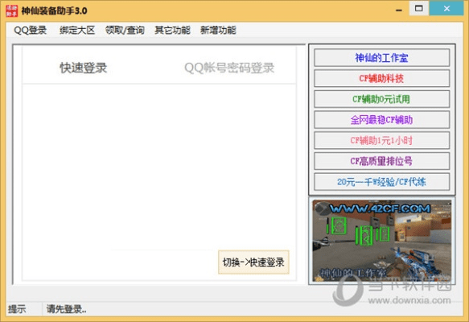Click the 神仙的工作室 button
Viewport: 469px width, 322px height.
click(x=381, y=58)
